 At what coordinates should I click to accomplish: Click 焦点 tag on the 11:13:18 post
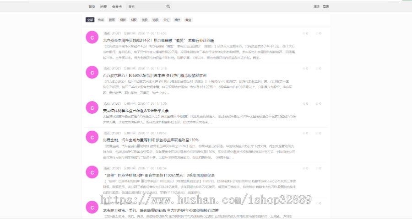click(x=107, y=69)
